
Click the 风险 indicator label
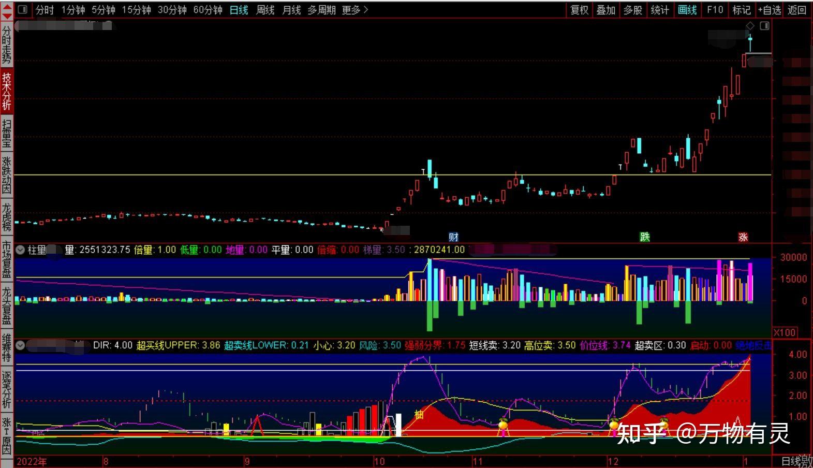click(x=380, y=345)
